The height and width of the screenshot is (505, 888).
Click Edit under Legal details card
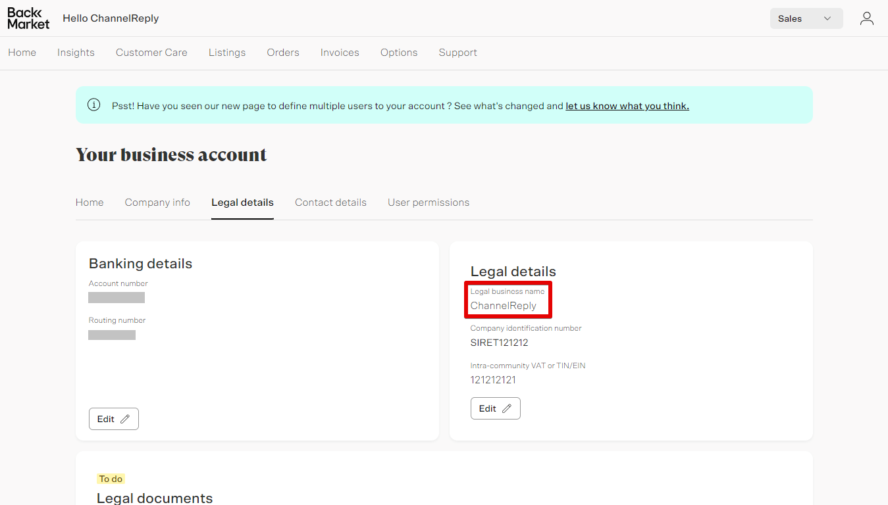point(496,408)
